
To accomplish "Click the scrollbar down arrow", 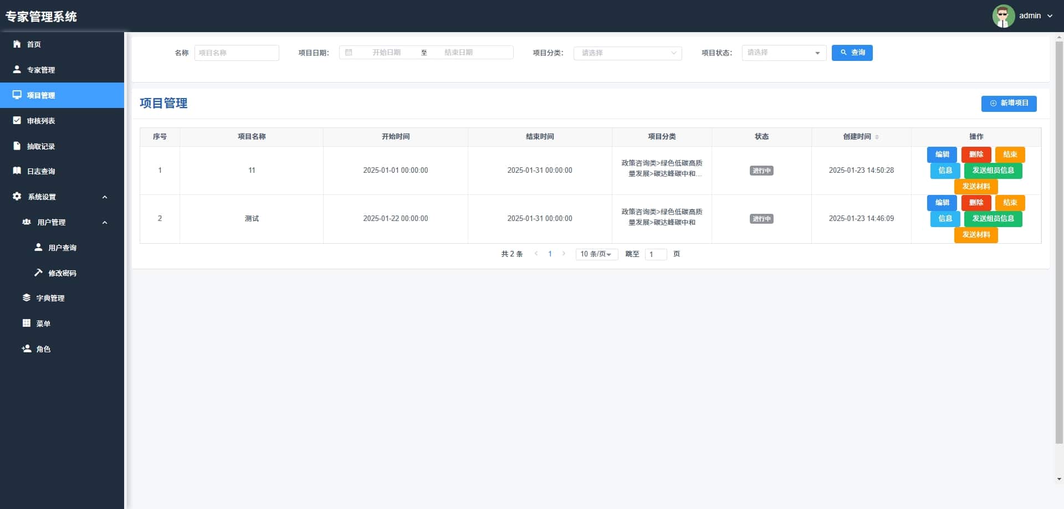I will [x=1059, y=479].
